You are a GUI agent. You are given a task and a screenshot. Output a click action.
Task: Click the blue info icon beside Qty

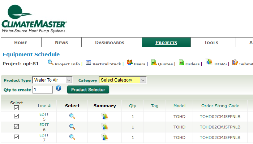tap(59, 88)
